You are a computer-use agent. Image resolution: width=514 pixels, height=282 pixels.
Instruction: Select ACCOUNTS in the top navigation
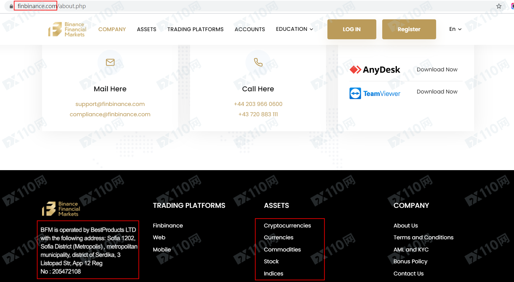pyautogui.click(x=250, y=29)
